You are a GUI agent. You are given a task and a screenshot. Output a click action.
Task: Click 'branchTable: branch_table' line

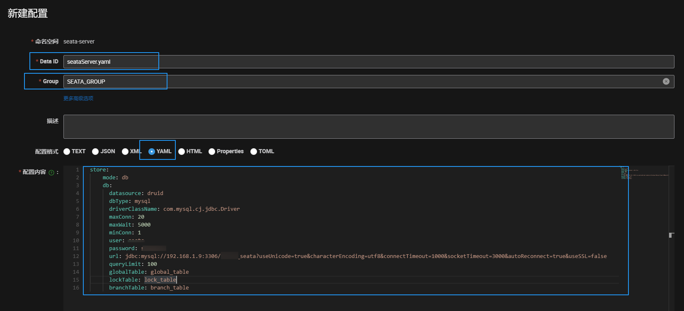[149, 288]
